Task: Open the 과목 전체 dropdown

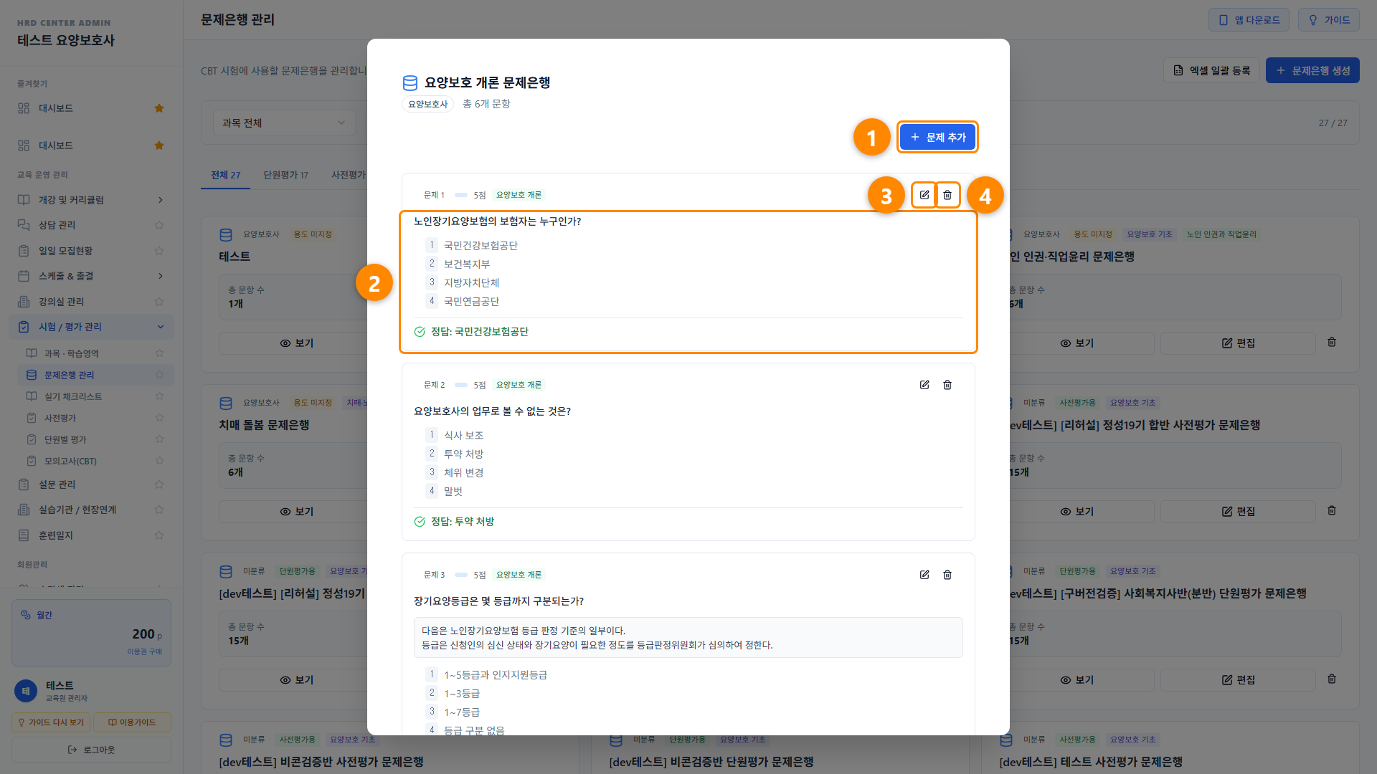Action: pos(284,123)
